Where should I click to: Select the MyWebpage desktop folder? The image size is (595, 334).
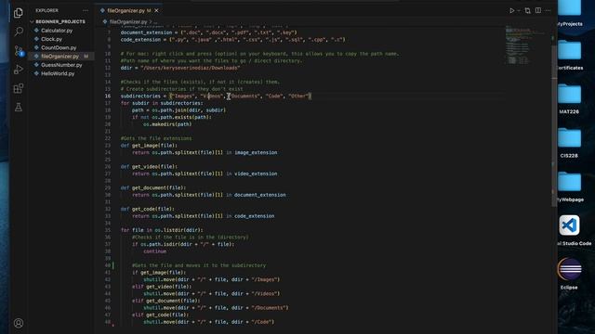click(569, 187)
